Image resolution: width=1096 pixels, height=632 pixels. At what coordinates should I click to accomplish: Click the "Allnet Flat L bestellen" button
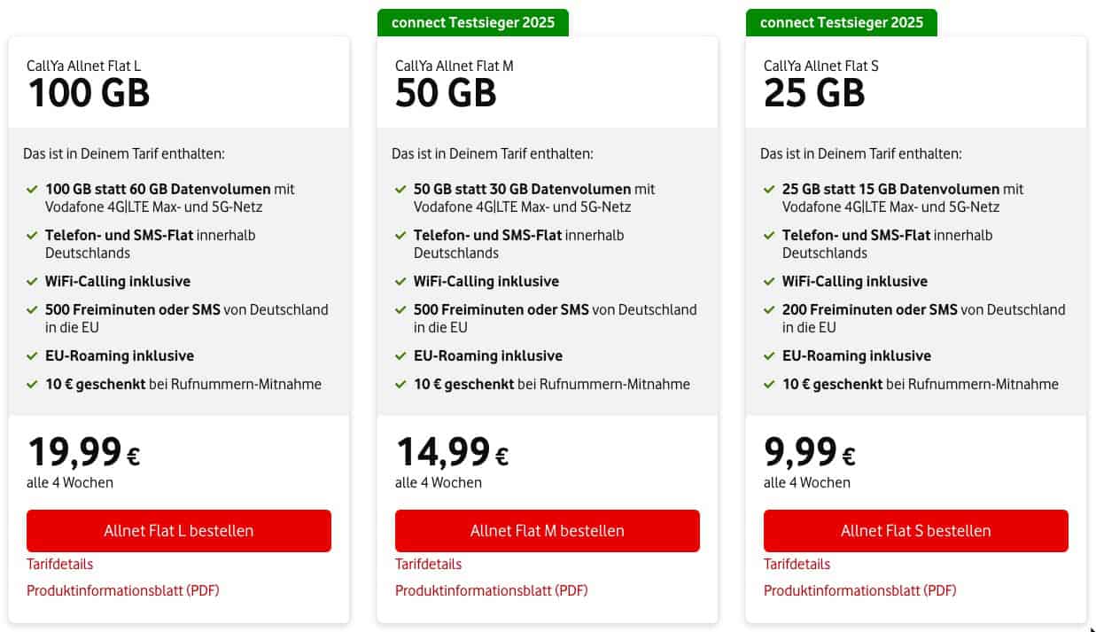click(x=179, y=531)
